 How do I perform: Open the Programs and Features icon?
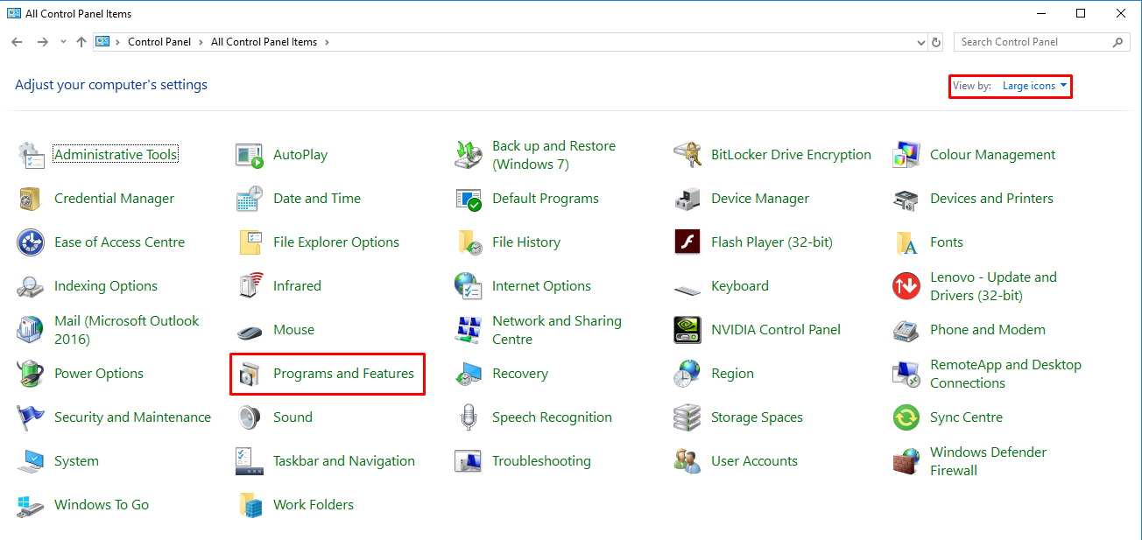pos(250,374)
